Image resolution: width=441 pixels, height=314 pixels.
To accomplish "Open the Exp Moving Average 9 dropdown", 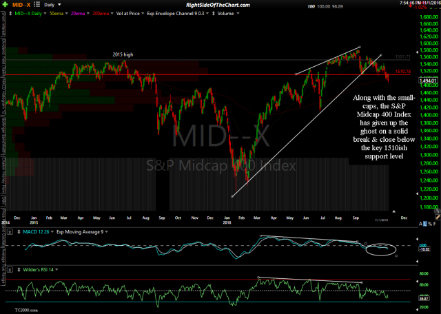I will pyautogui.click(x=83, y=232).
